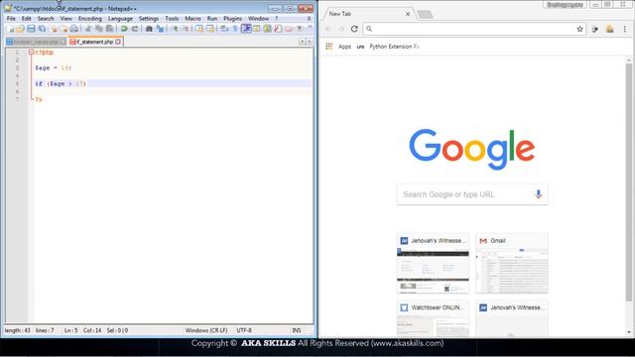Click the Print toolbar icon in Notepad++
This screenshot has height=357, width=635.
tap(74, 29)
